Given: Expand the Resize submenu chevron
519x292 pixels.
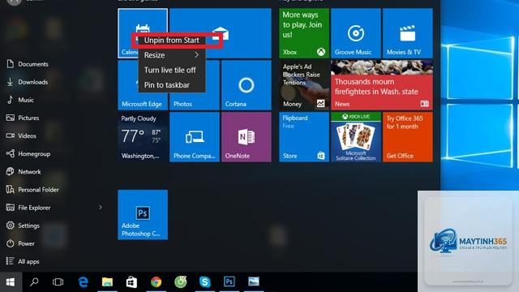Looking at the screenshot, I should point(196,55).
